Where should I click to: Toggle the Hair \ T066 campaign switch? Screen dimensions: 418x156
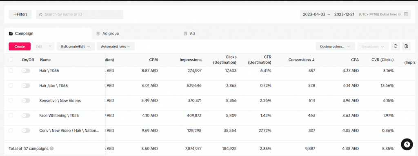[26, 71]
